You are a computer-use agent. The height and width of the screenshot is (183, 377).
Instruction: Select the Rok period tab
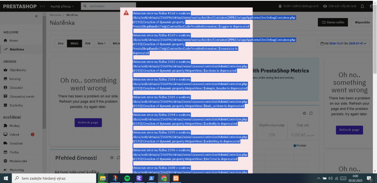(88, 43)
